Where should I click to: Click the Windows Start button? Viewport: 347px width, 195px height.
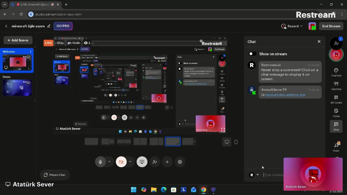point(134,190)
